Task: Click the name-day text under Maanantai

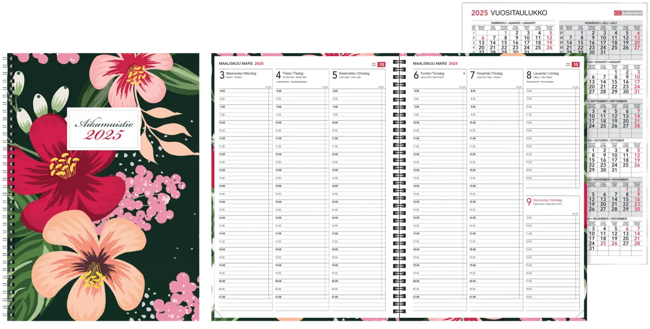Action: [234, 77]
